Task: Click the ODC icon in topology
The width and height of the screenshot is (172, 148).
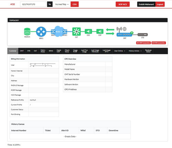Action: 88,31
